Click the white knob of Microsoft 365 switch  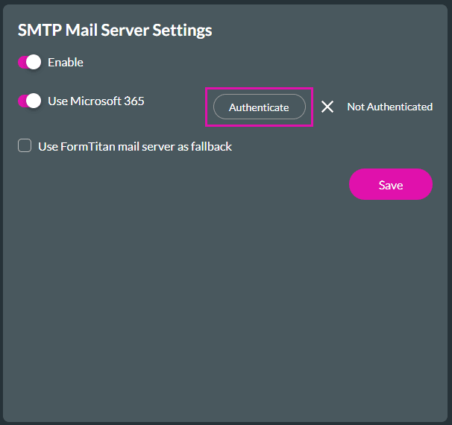point(34,101)
